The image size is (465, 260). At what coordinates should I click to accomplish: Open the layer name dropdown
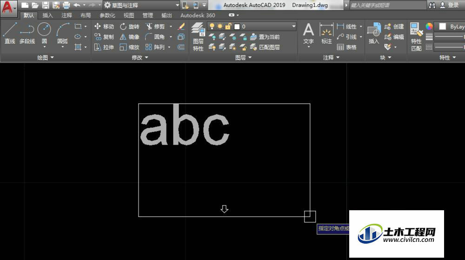tap(293, 27)
